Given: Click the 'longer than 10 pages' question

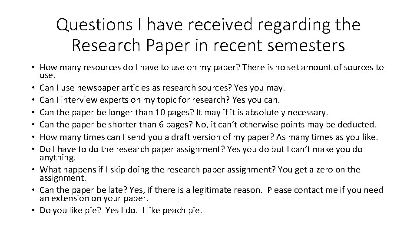Looking at the screenshot, I should pos(130,113).
